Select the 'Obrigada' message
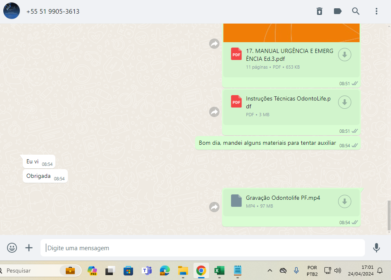The image size is (391, 280). [45, 176]
